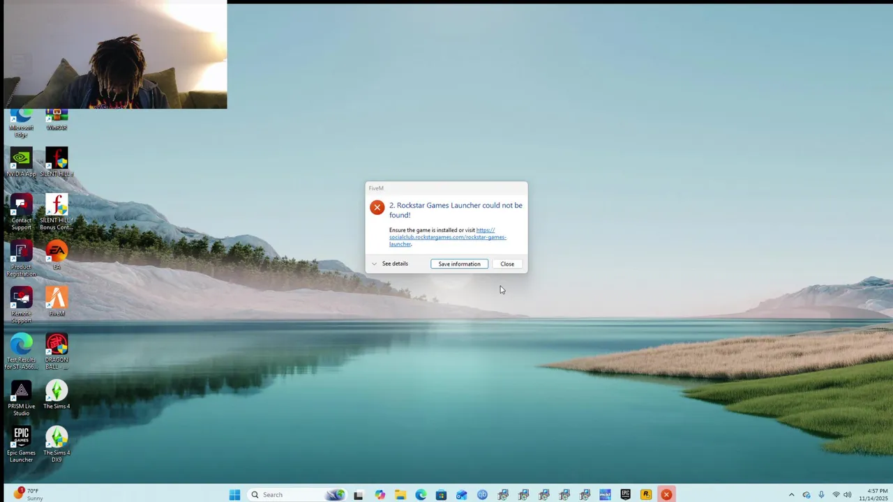
Task: Open the WinRAR desktop shortcut
Action: coord(57,121)
